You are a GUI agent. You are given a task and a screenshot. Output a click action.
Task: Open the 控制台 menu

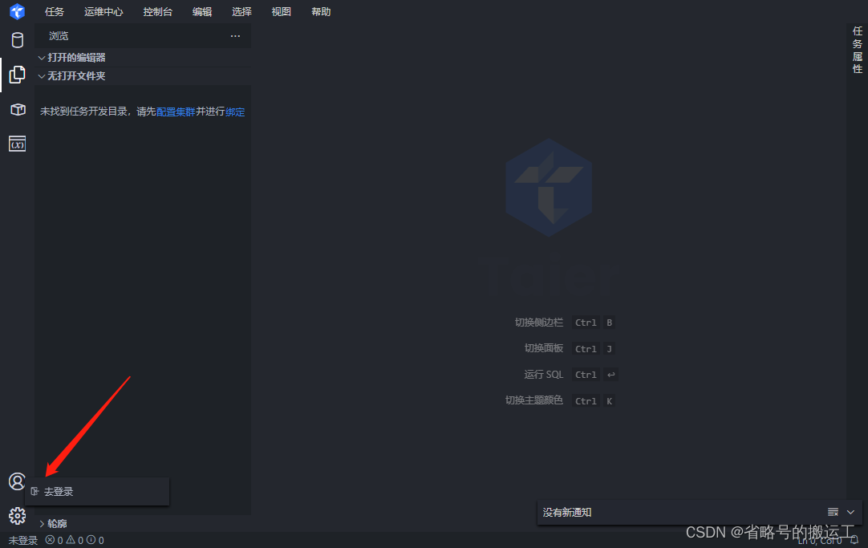click(x=158, y=11)
